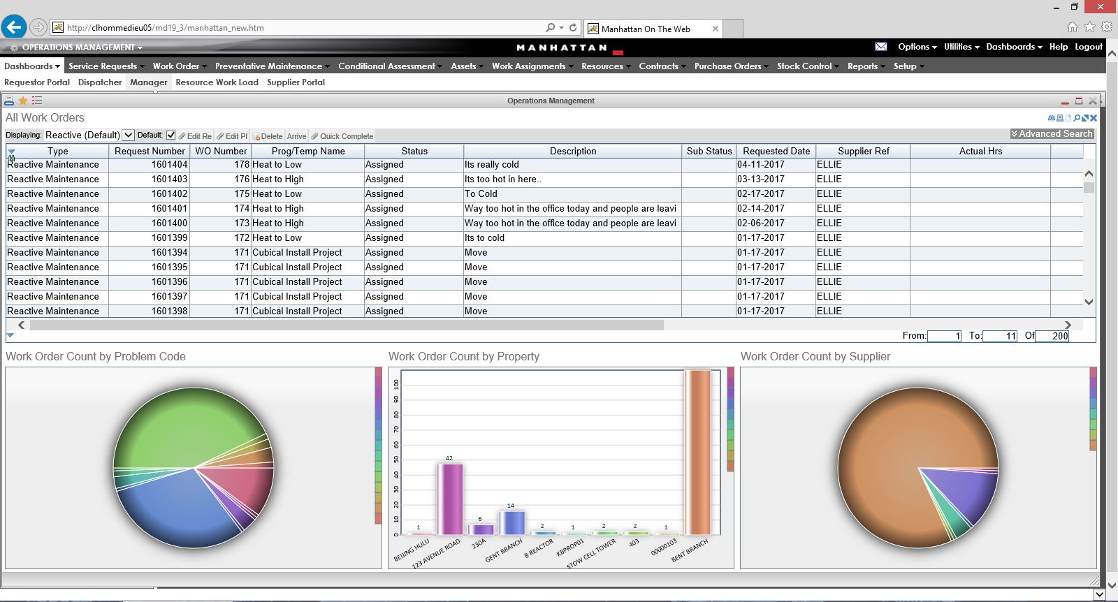This screenshot has width=1118, height=602.
Task: Switch to Requestor Portal tab
Action: tap(37, 82)
